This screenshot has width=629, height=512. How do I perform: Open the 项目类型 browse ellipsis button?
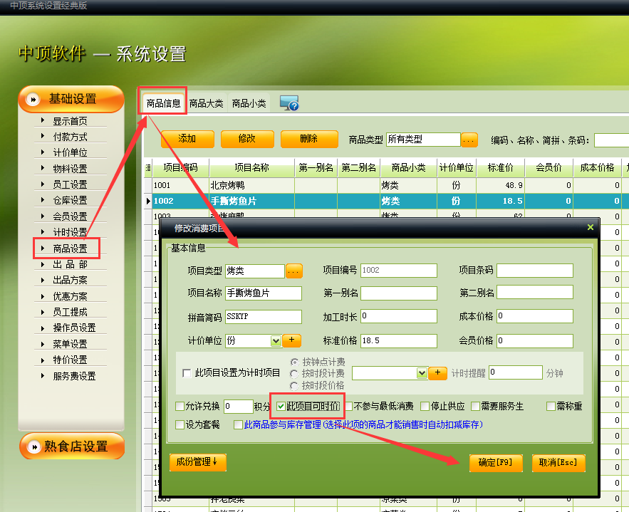(x=294, y=271)
